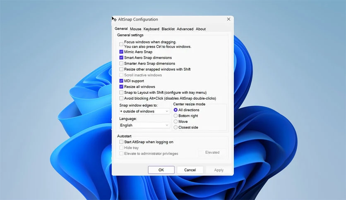Confirm settings with OK button

click(161, 170)
